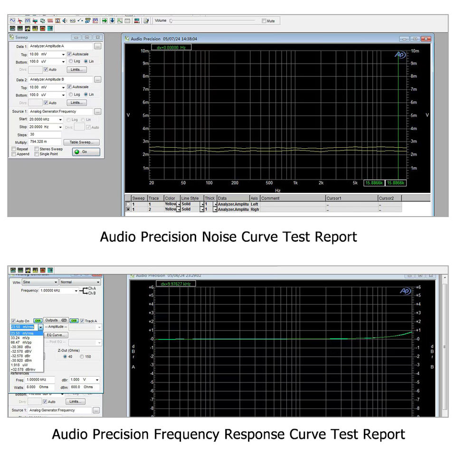Select Log scale radio for Data 1

pos(71,61)
